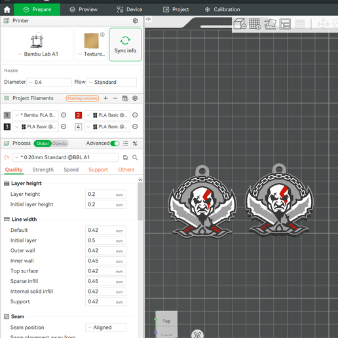Click the Add plate grid icon
The width and height of the screenshot is (338, 338).
[x=255, y=24]
